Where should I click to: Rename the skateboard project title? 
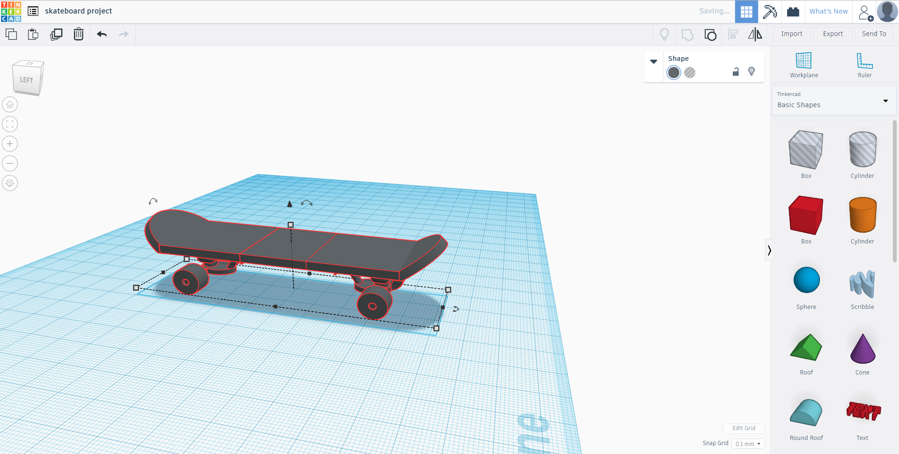(x=78, y=11)
